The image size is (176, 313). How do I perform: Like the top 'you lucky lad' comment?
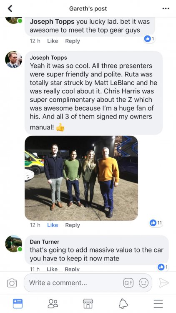tap(53, 41)
